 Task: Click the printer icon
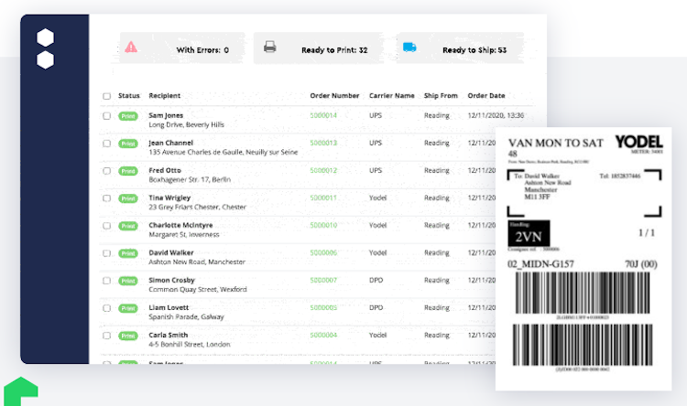tap(269, 48)
